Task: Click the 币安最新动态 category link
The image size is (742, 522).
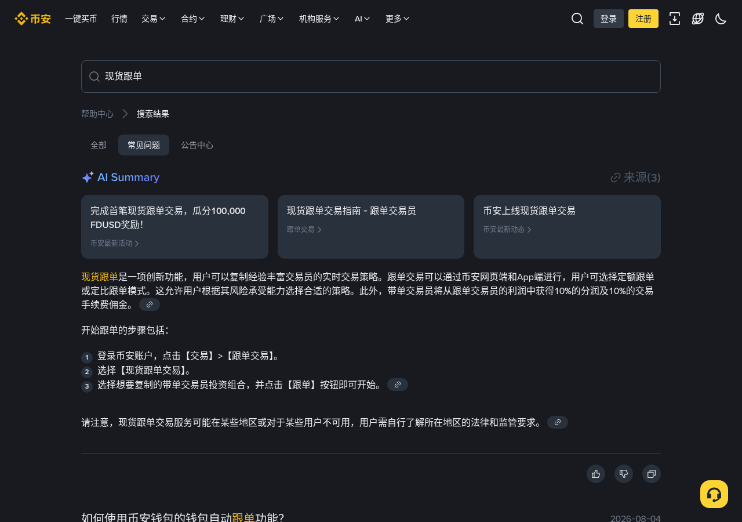Action: pyautogui.click(x=507, y=230)
